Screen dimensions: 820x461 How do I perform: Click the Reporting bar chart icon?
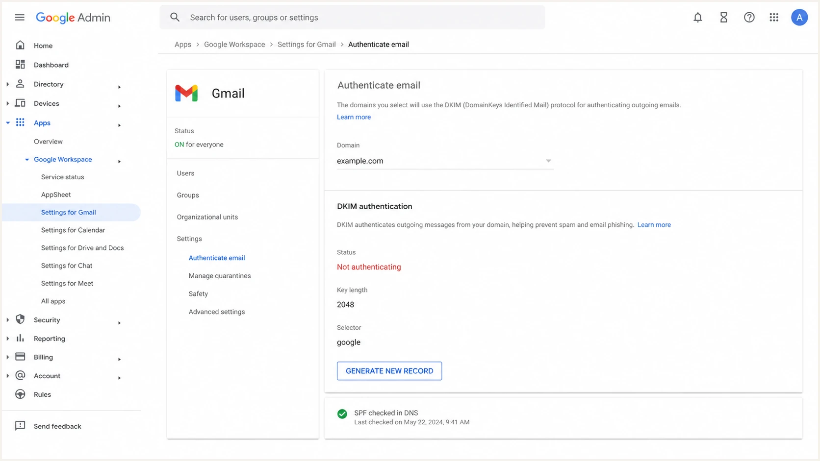[x=20, y=338]
